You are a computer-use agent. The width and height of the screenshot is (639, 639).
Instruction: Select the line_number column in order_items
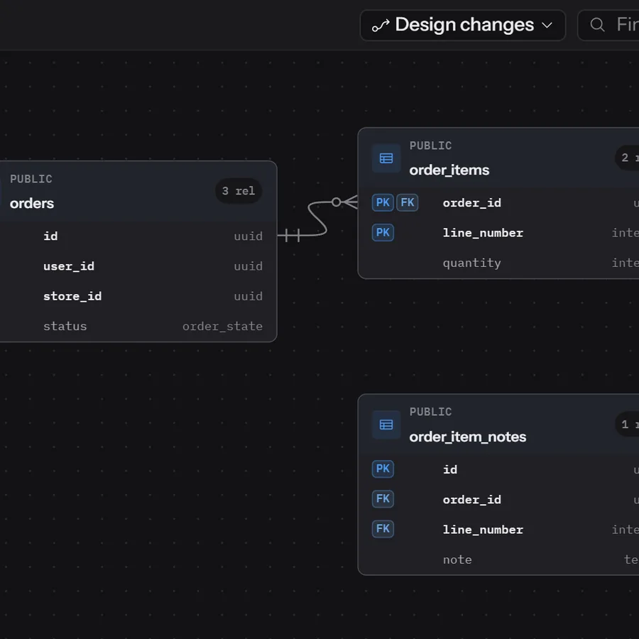[x=483, y=233]
